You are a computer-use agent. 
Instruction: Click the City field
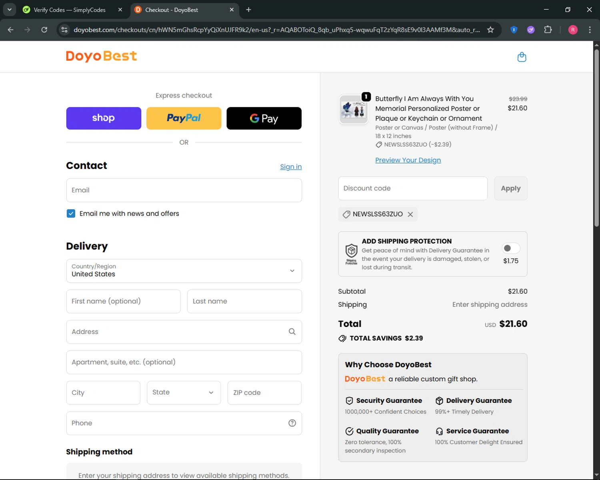[x=103, y=393]
